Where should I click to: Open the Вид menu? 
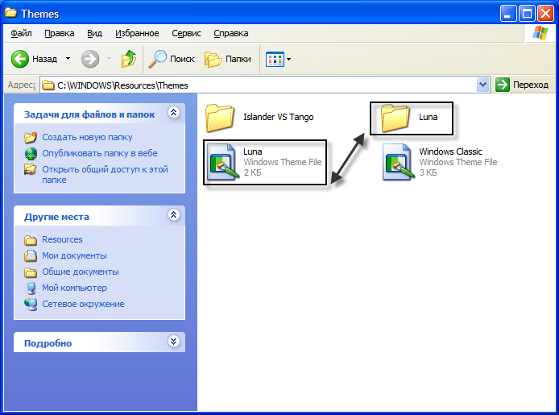coord(94,33)
